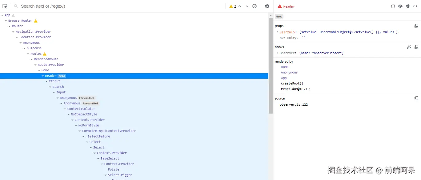Go to previous warning with up chevron
Viewport: 421px width, 180px height.
[240, 6]
